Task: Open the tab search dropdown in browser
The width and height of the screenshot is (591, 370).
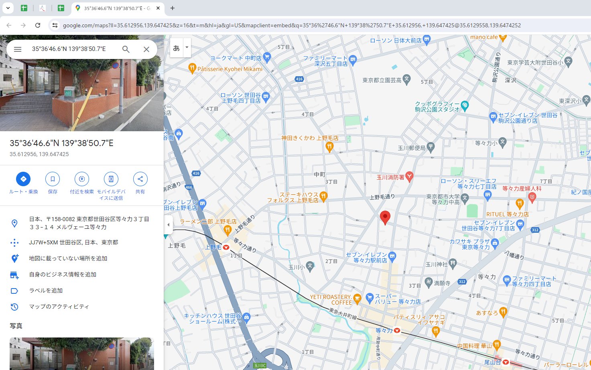Action: click(x=8, y=8)
